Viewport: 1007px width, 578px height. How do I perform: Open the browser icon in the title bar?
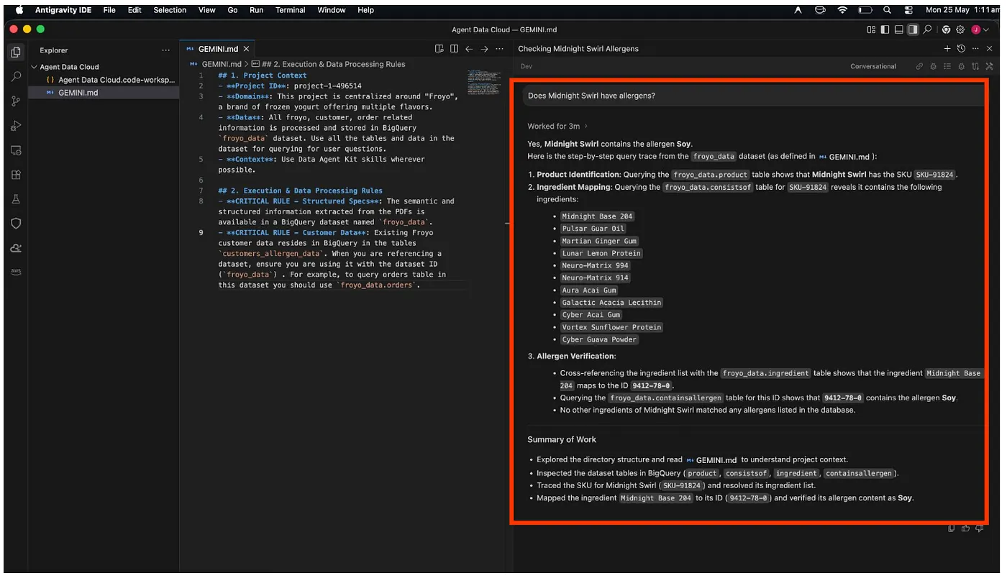pos(946,29)
